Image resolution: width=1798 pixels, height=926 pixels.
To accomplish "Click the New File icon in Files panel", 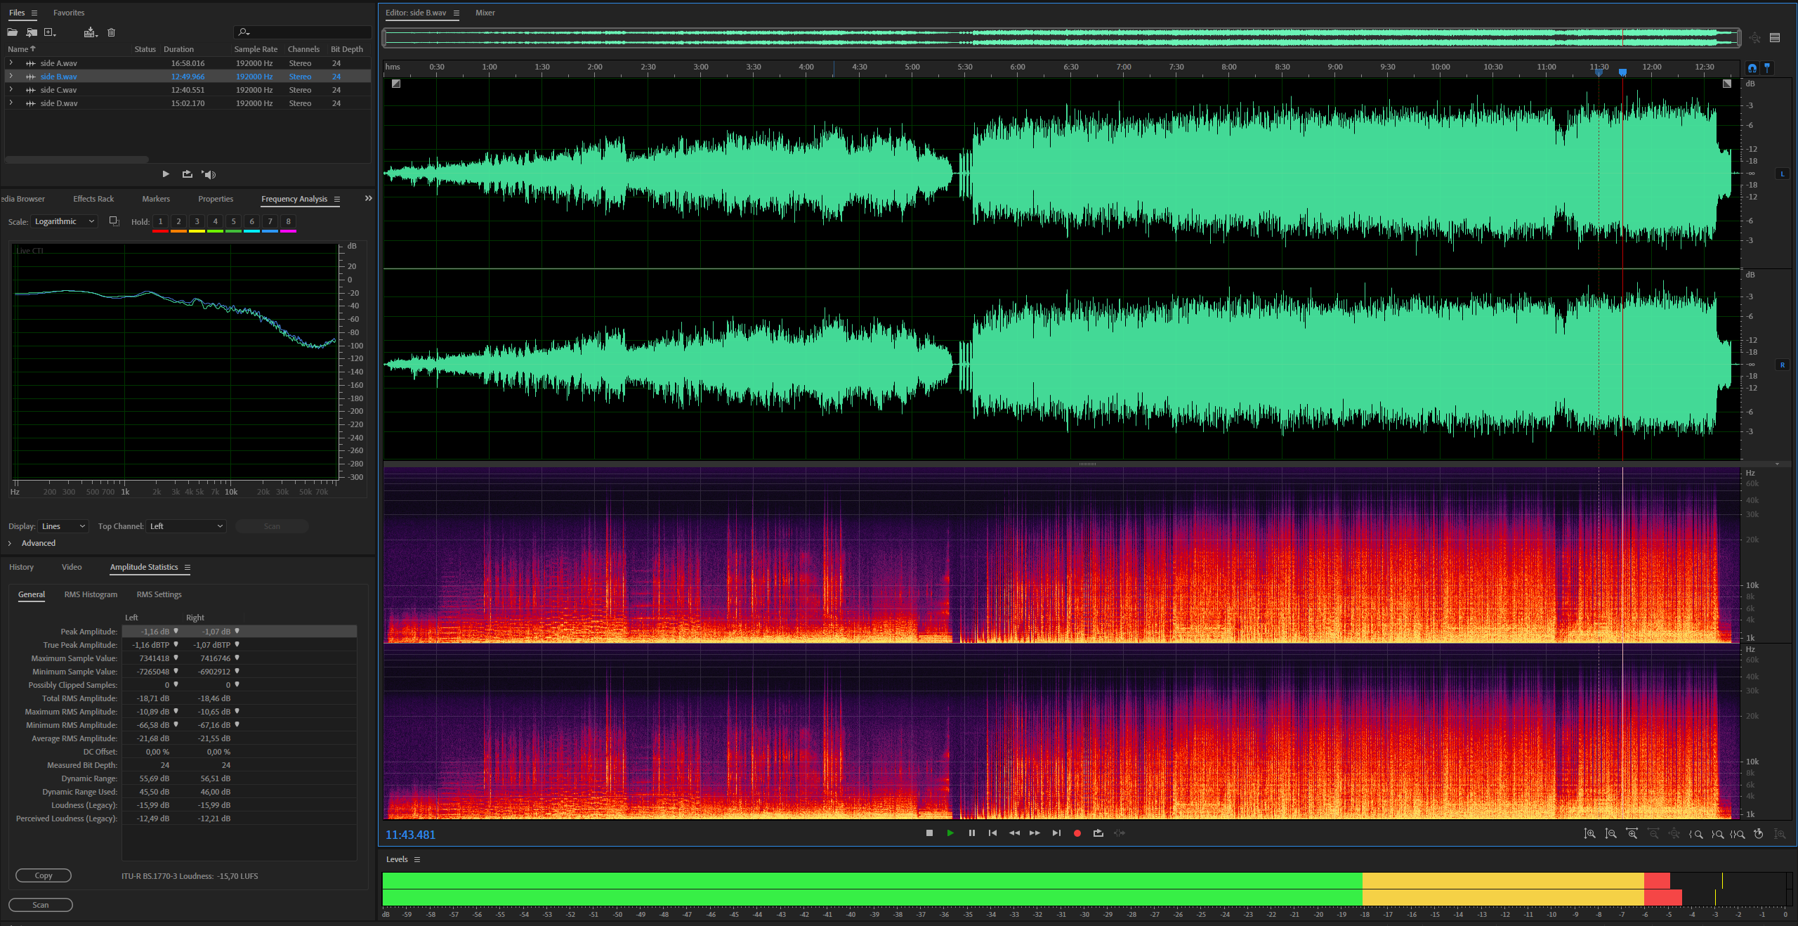I will pyautogui.click(x=50, y=32).
